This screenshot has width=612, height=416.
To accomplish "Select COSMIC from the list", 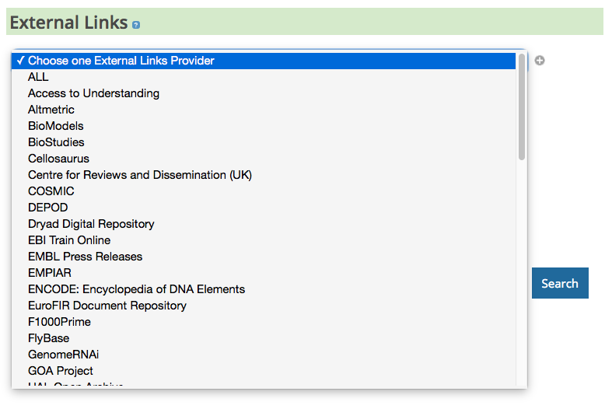I will tap(264, 191).
